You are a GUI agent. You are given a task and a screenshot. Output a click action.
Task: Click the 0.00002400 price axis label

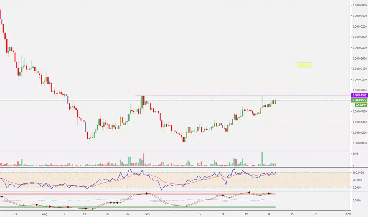click(x=360, y=69)
